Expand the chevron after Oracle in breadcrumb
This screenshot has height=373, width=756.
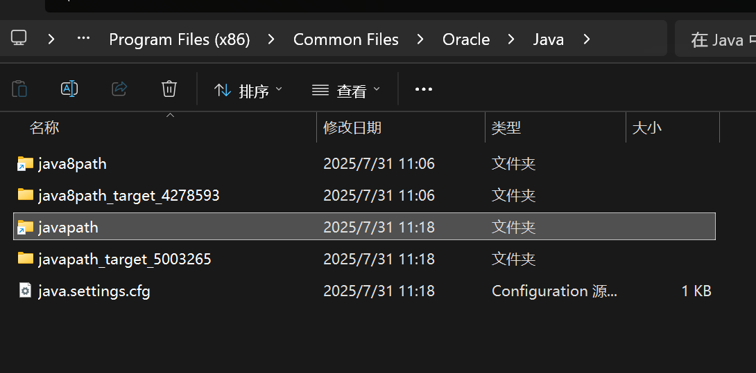pyautogui.click(x=511, y=39)
